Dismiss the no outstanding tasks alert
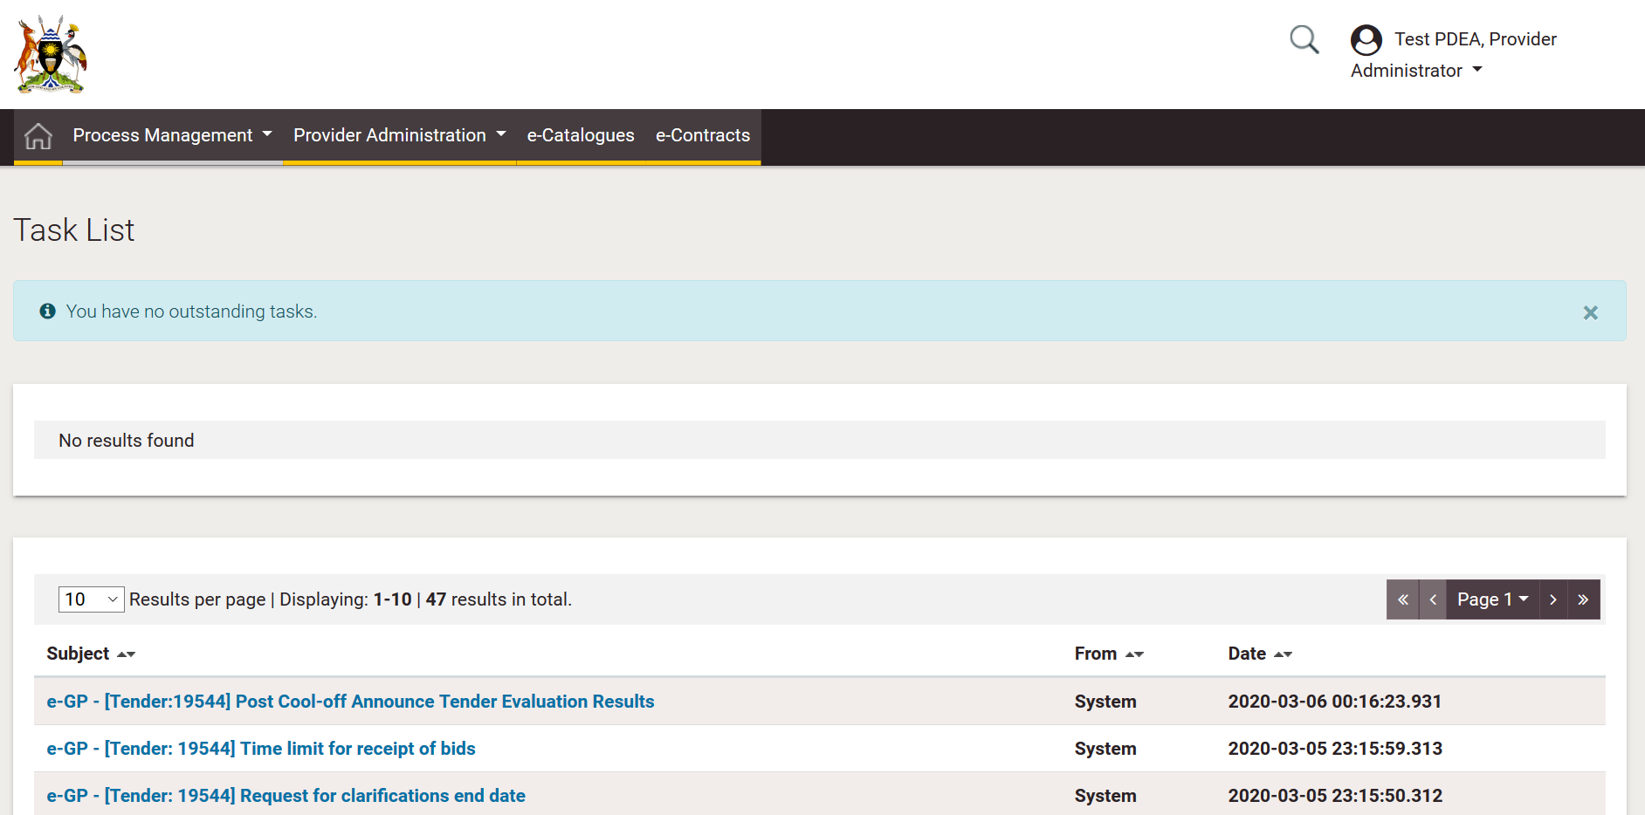 (1590, 312)
